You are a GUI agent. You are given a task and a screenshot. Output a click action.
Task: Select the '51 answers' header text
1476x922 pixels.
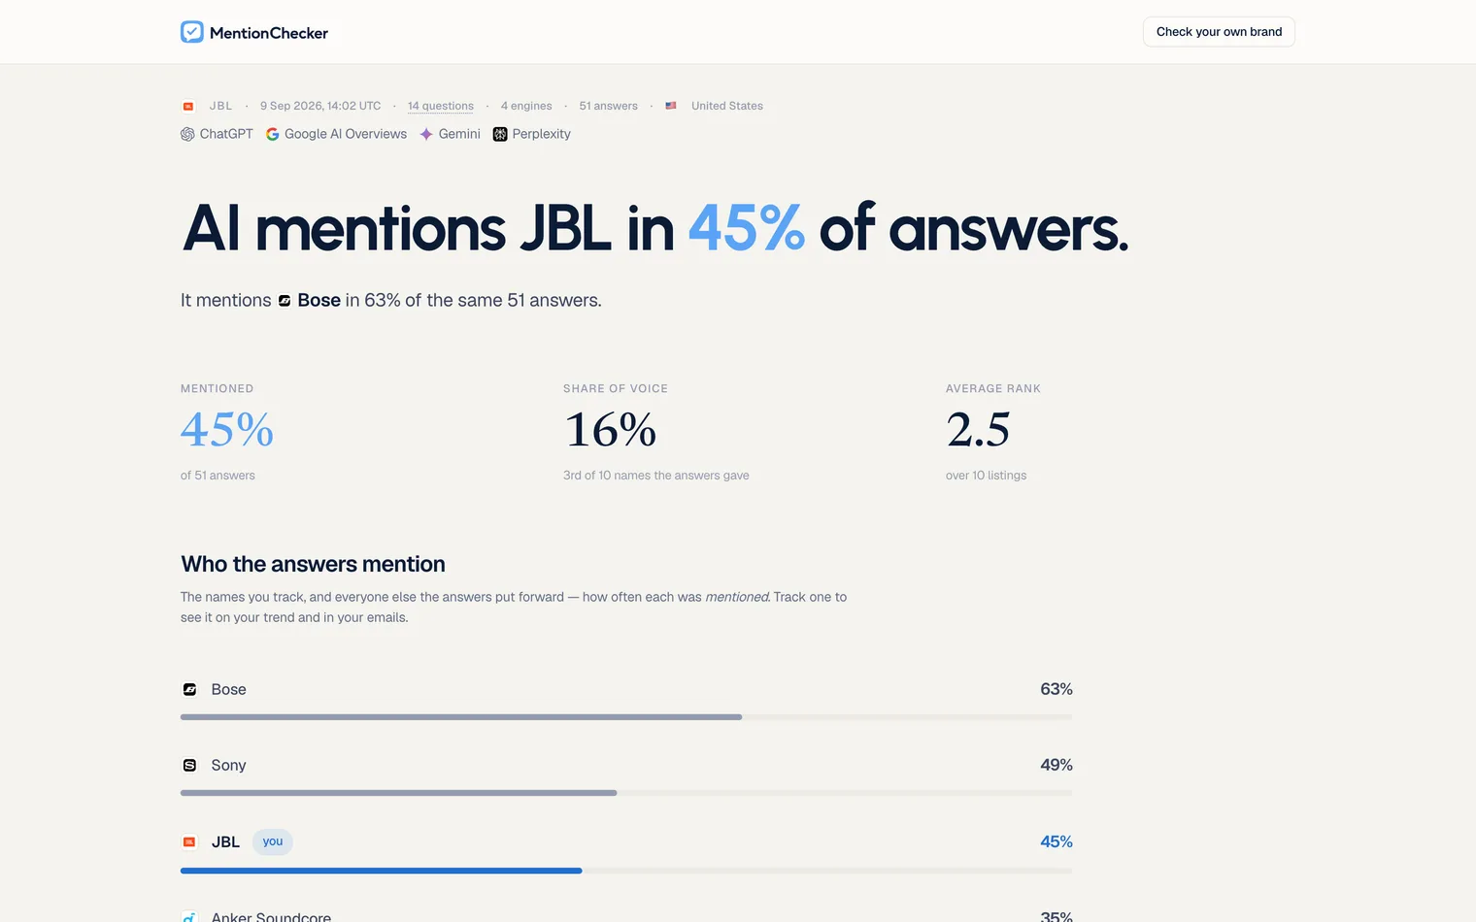[609, 106]
